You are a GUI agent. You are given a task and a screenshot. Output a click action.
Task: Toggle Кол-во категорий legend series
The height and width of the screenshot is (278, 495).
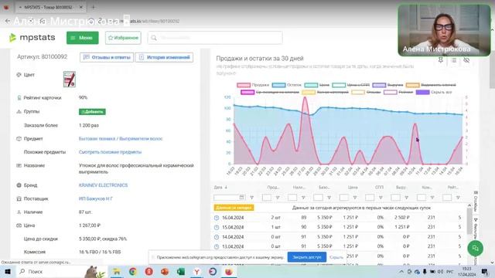coord(325,92)
